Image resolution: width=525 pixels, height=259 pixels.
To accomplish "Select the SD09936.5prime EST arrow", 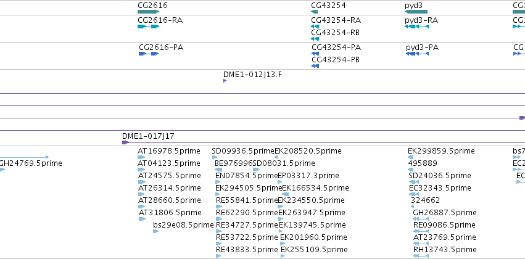I will click(x=214, y=157).
